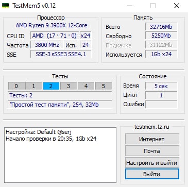Viewport: 188px width, 187px height.
Task: Select test number 0 box
Action: 16,86
